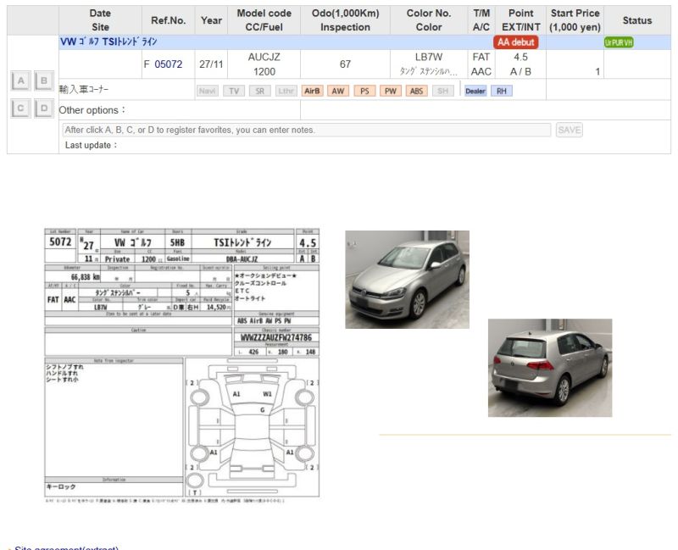Click the SR sunroof option tag
678x550 pixels.
click(x=260, y=91)
